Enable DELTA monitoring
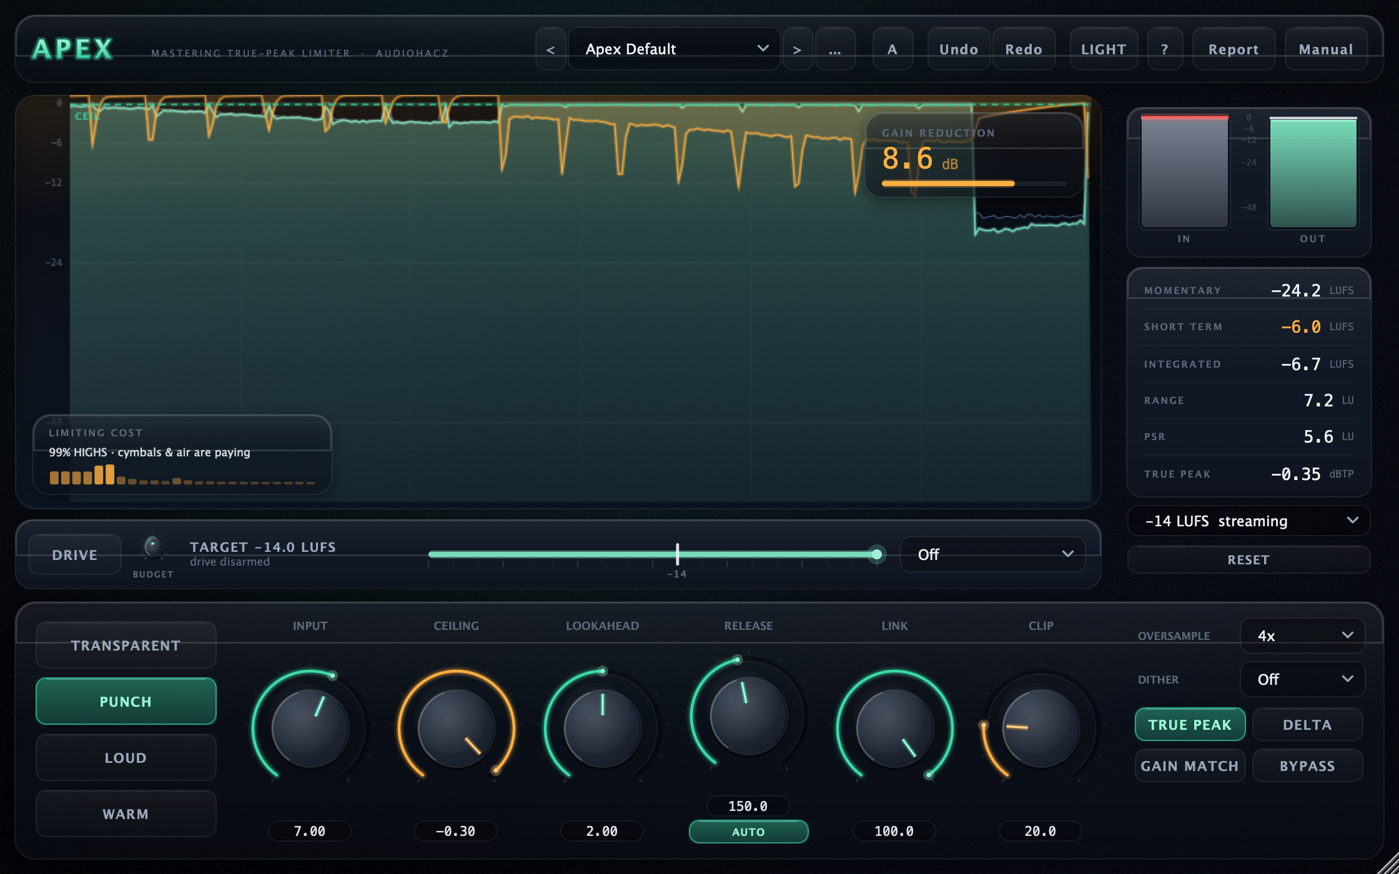 click(1307, 725)
